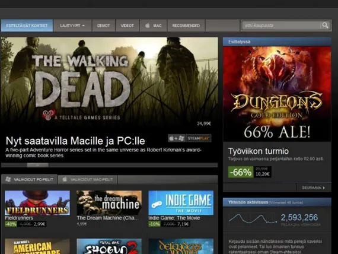The width and height of the screenshot is (338, 254).
Task: Click The Dream Machine title text
Action: [x=108, y=218]
